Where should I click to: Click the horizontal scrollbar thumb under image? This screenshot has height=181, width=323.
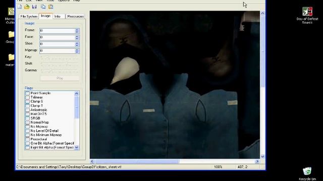click(x=137, y=161)
